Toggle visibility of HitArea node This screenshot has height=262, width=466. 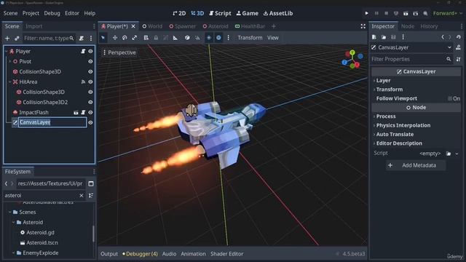tap(90, 82)
